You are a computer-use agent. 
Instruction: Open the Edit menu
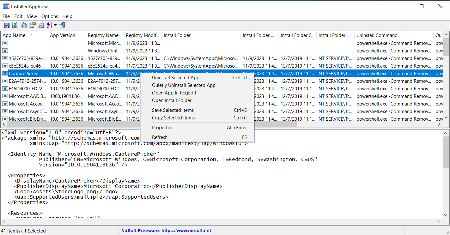coord(18,16)
